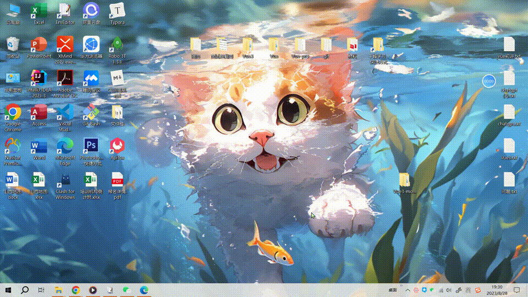
Task: Select the folder with the red icon
Action: point(352,48)
